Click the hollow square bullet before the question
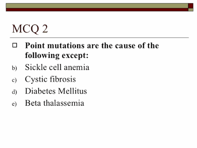Viewport: 197px width, 148px height. tap(15, 45)
